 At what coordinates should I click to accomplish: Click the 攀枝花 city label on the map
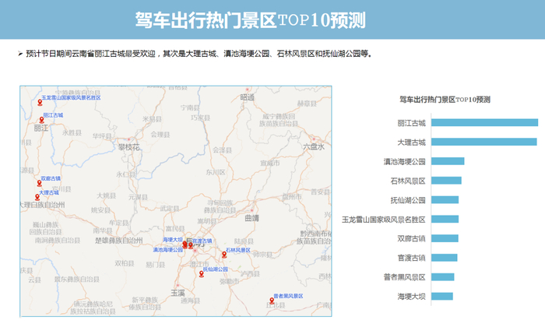129,147
